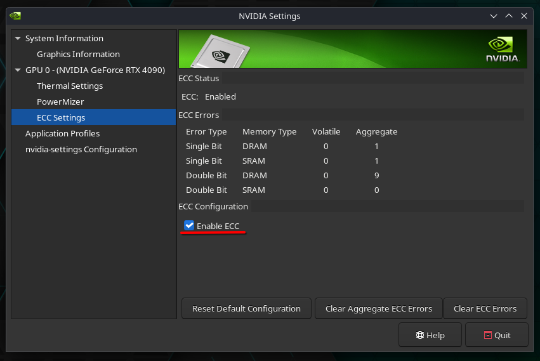Click aggregate value 9 for Double Bit DRAM
540x361 pixels.
point(376,175)
